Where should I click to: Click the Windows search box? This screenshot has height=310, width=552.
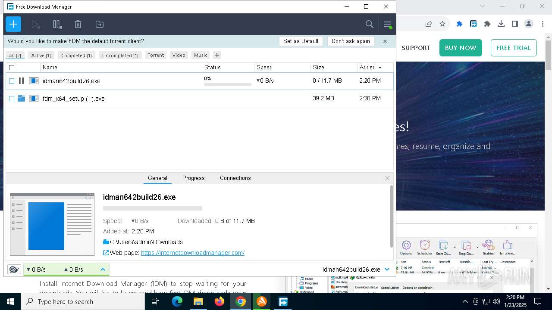click(83, 301)
